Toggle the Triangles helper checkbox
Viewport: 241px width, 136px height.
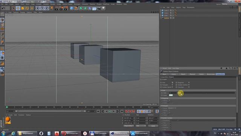(172, 85)
